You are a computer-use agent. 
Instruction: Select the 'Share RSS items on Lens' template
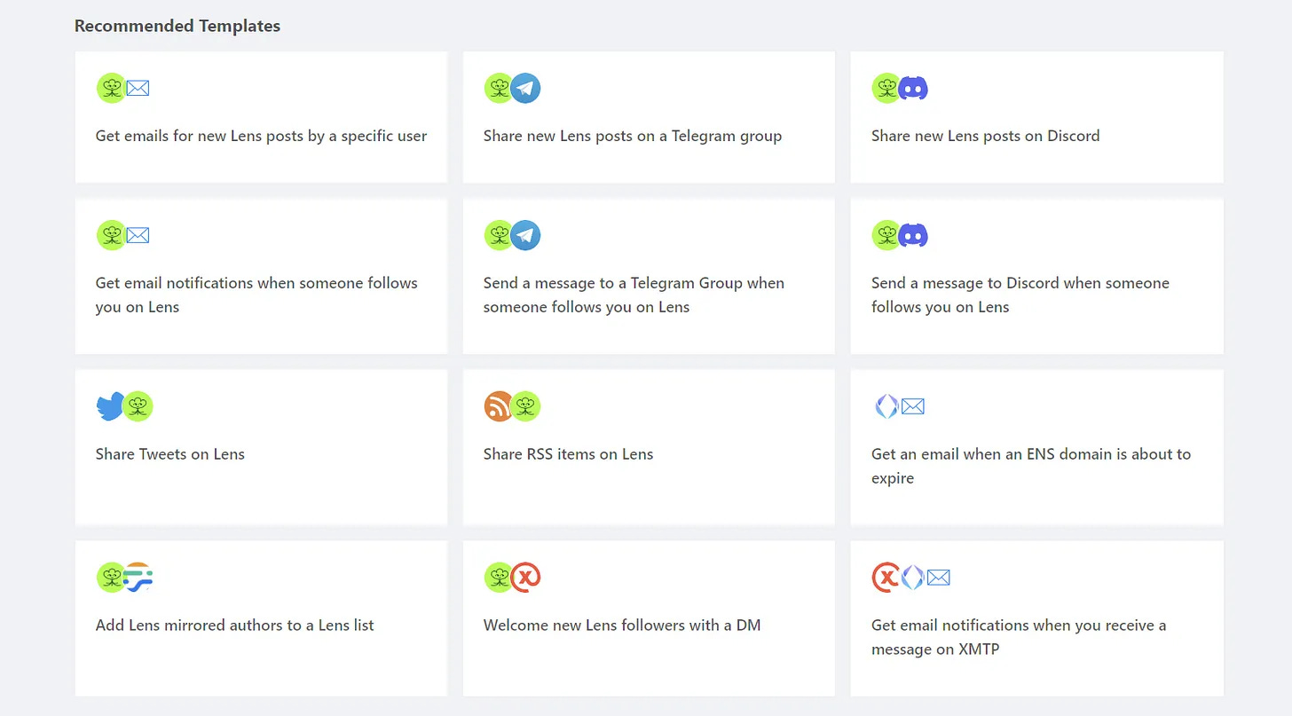[649, 447]
